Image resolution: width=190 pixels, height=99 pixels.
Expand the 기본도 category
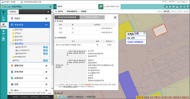tap(46, 18)
